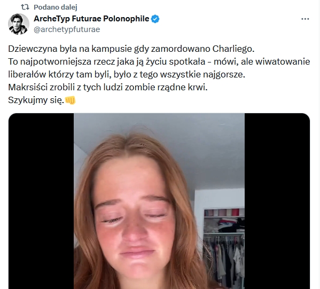Image resolution: width=320 pixels, height=289 pixels.
Task: Play the embedded video of the crying girl
Action: point(159,201)
